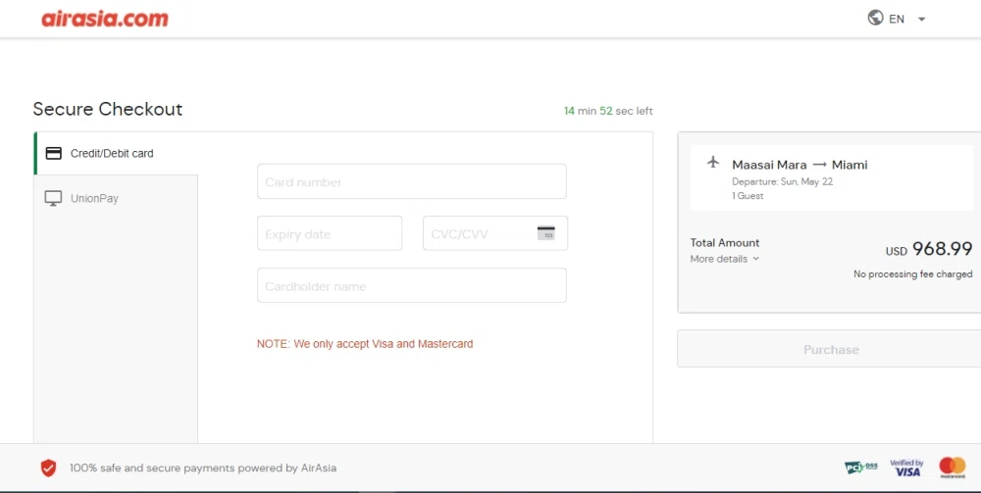Focus the Expiry date field
This screenshot has height=493, width=981.
330,233
